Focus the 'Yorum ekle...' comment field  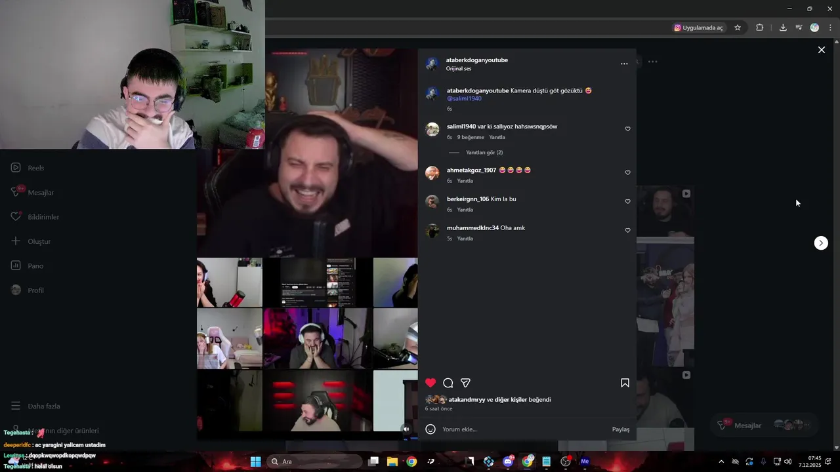point(524,429)
